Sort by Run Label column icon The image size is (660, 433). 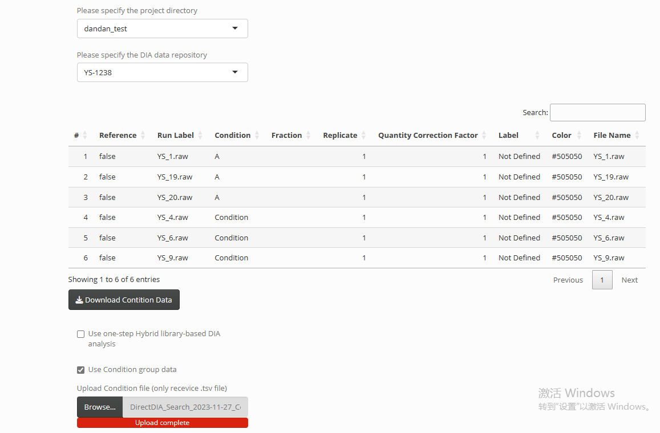pos(200,136)
